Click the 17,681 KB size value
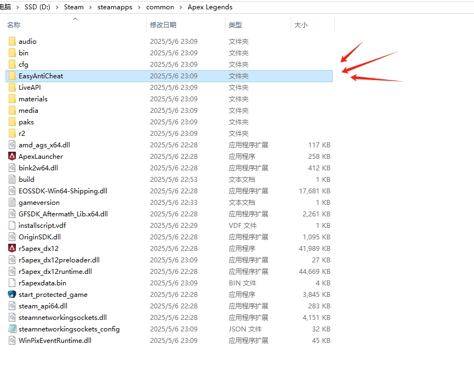The height and width of the screenshot is (384, 474). click(314, 191)
